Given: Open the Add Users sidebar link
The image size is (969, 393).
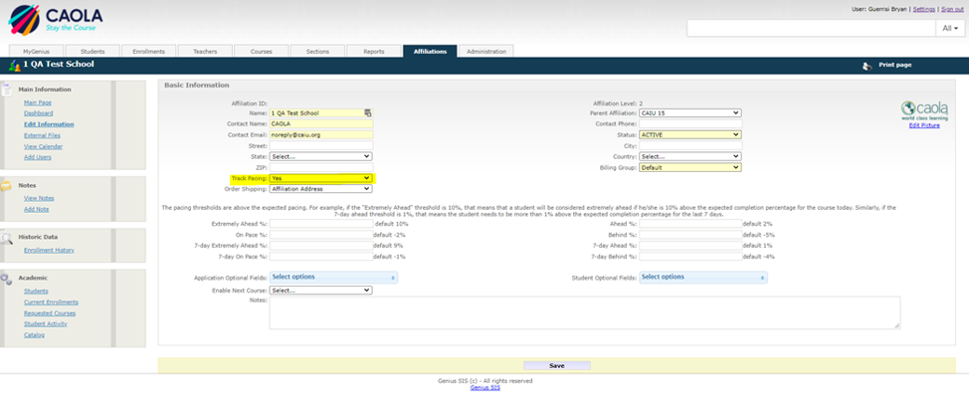Looking at the screenshot, I should pos(38,157).
